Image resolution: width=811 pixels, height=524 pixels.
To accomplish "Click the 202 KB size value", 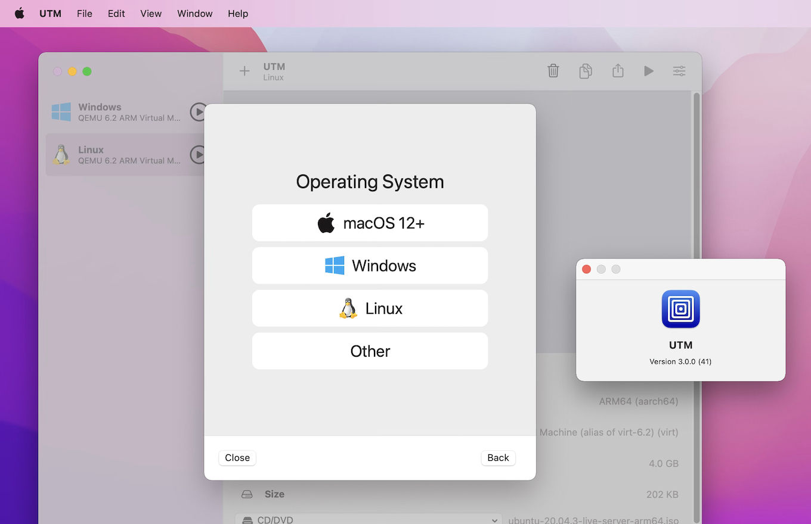I will tap(663, 494).
